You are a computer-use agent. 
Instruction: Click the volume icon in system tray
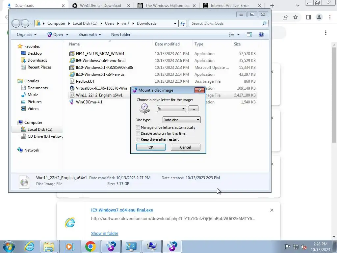(x=304, y=247)
